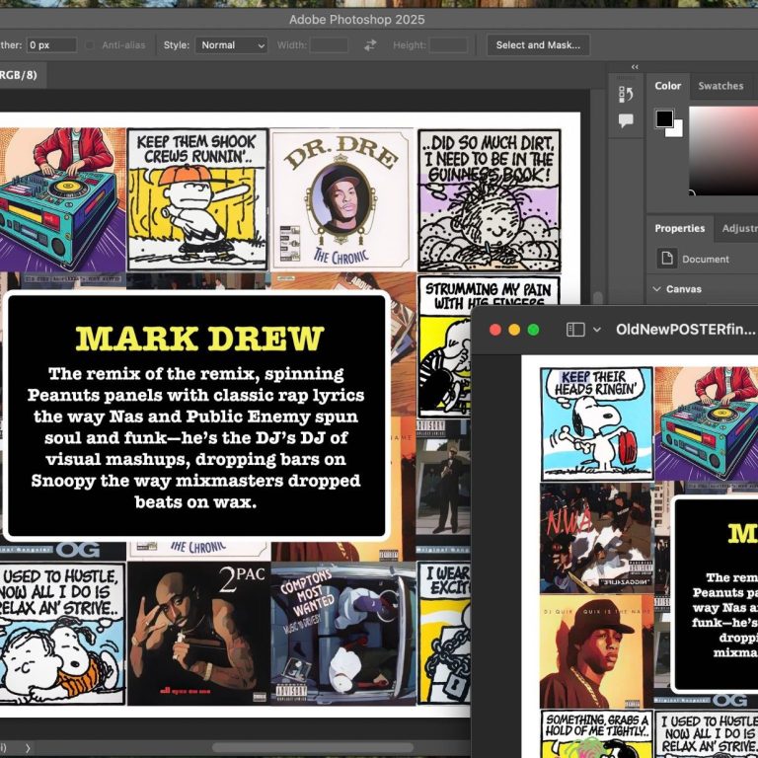Open the Style dropdown showing Normal
This screenshot has width=758, height=758.
click(231, 45)
